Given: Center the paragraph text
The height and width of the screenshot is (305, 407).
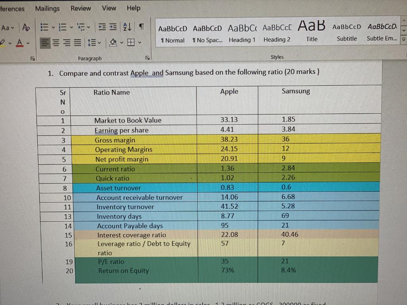Looking at the screenshot, I should [x=56, y=42].
